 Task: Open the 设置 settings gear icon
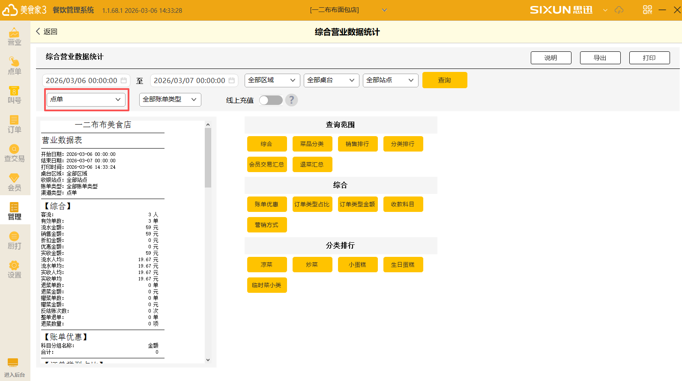pos(14,269)
